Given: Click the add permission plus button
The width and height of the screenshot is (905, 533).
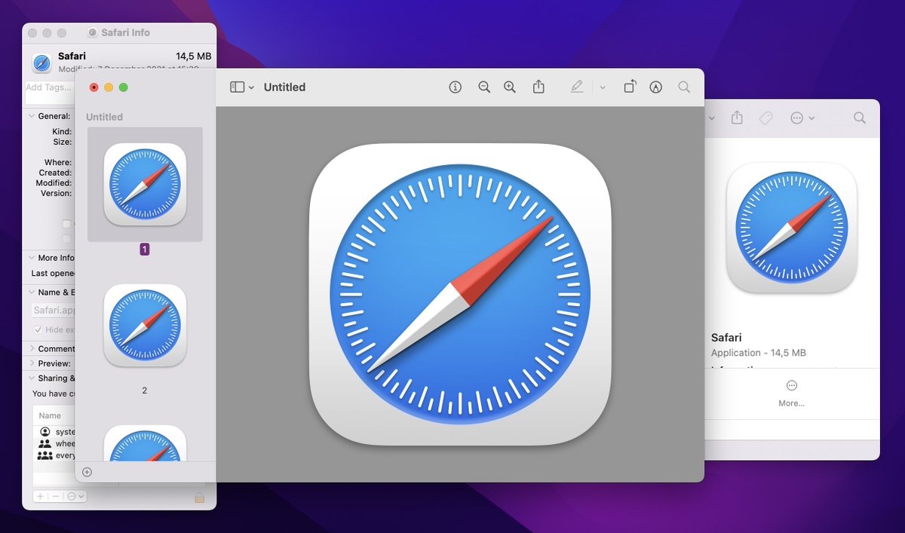Looking at the screenshot, I should [41, 496].
